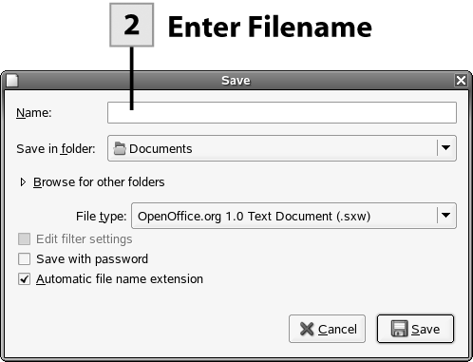Click the Browse for other folders label

click(99, 182)
